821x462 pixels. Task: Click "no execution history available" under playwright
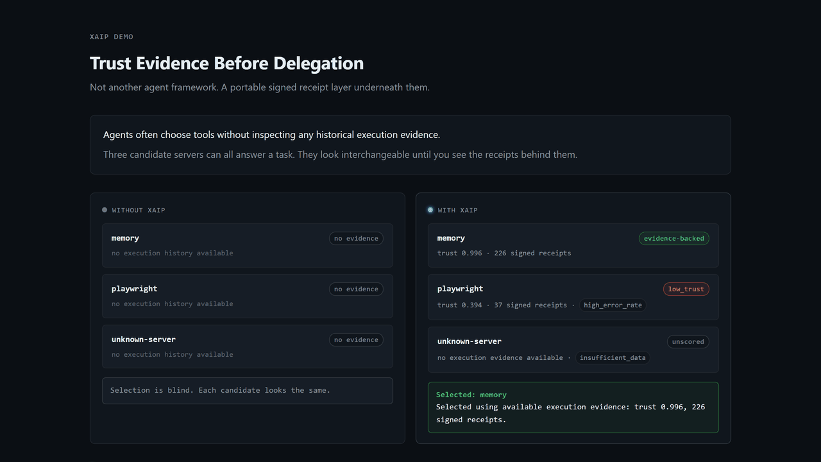173,304
